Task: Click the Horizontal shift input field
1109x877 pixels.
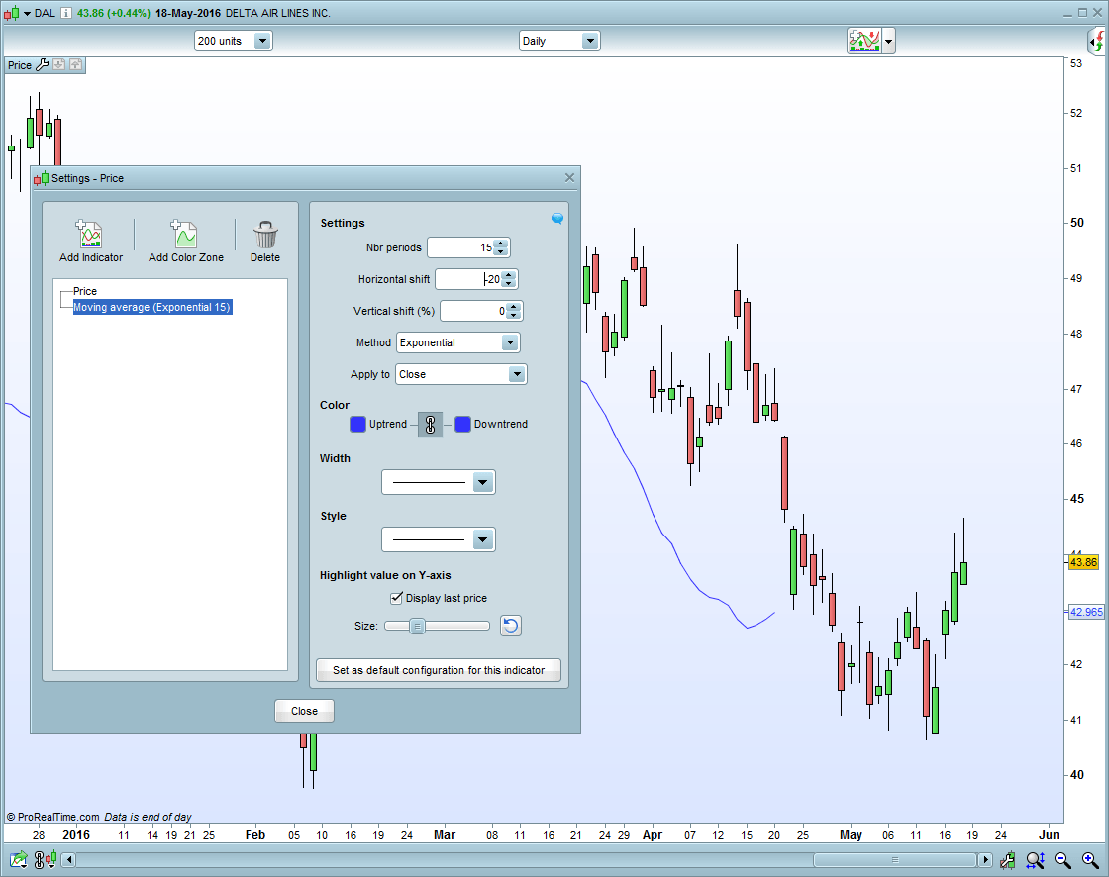Action: click(x=468, y=279)
